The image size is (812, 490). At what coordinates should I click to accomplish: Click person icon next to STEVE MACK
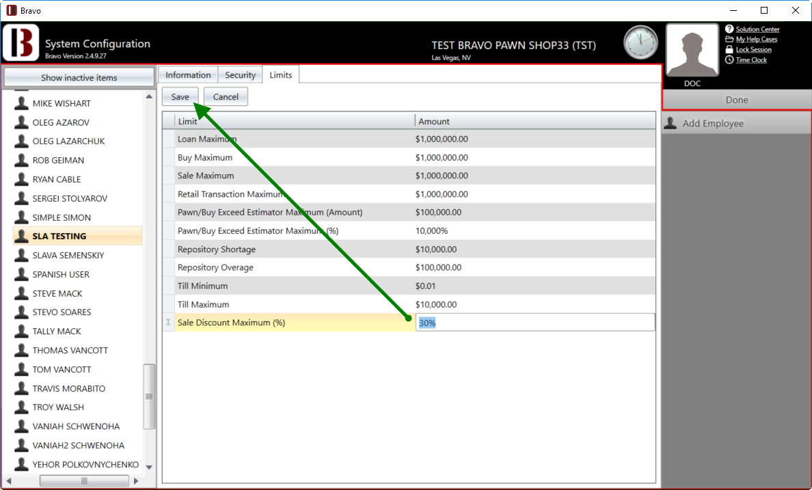[x=21, y=293]
